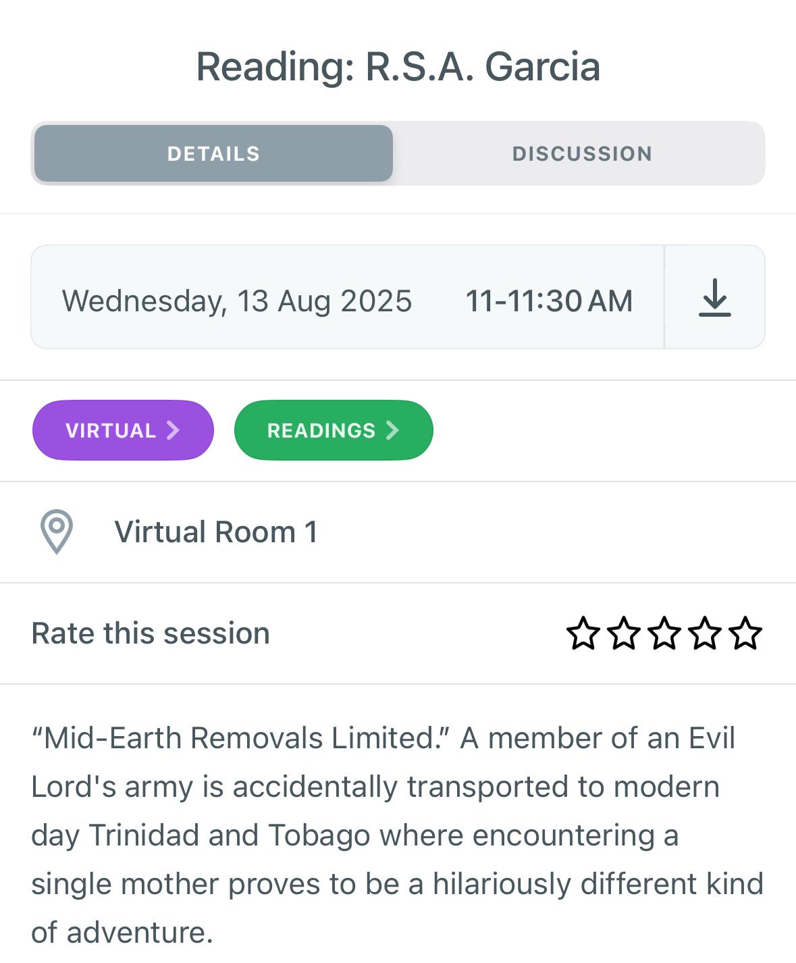The height and width of the screenshot is (963, 796).
Task: Click the date Wednesday, 13 Aug 2025
Action: [x=237, y=301]
